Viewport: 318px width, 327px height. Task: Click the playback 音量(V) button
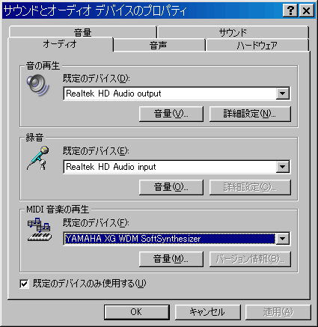tap(171, 114)
